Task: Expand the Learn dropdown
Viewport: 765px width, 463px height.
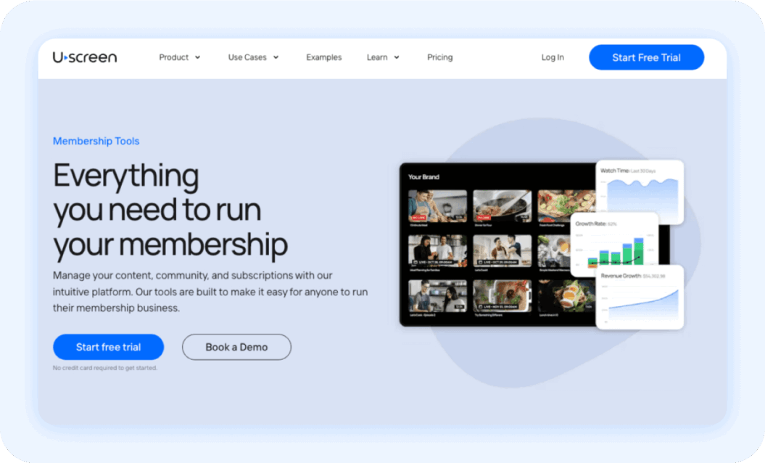Action: tap(382, 57)
